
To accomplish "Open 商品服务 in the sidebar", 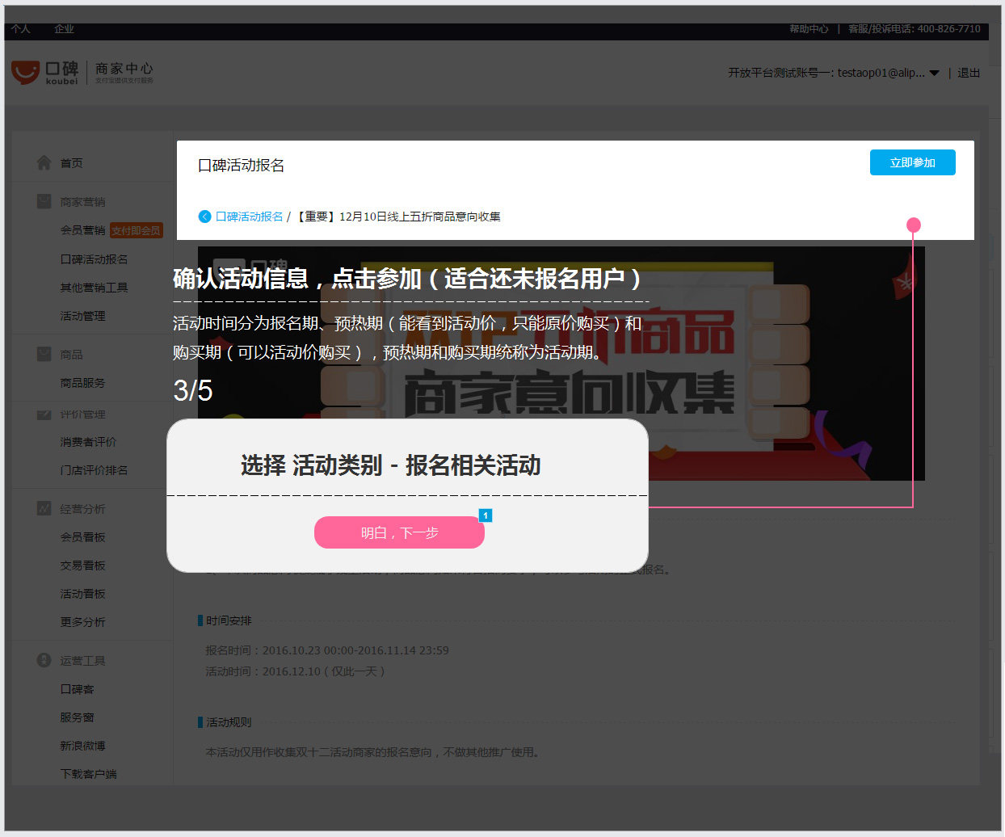I will 82,383.
